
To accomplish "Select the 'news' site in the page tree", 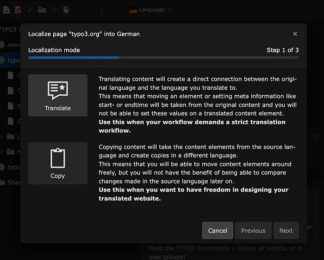I will pyautogui.click(x=13, y=45).
